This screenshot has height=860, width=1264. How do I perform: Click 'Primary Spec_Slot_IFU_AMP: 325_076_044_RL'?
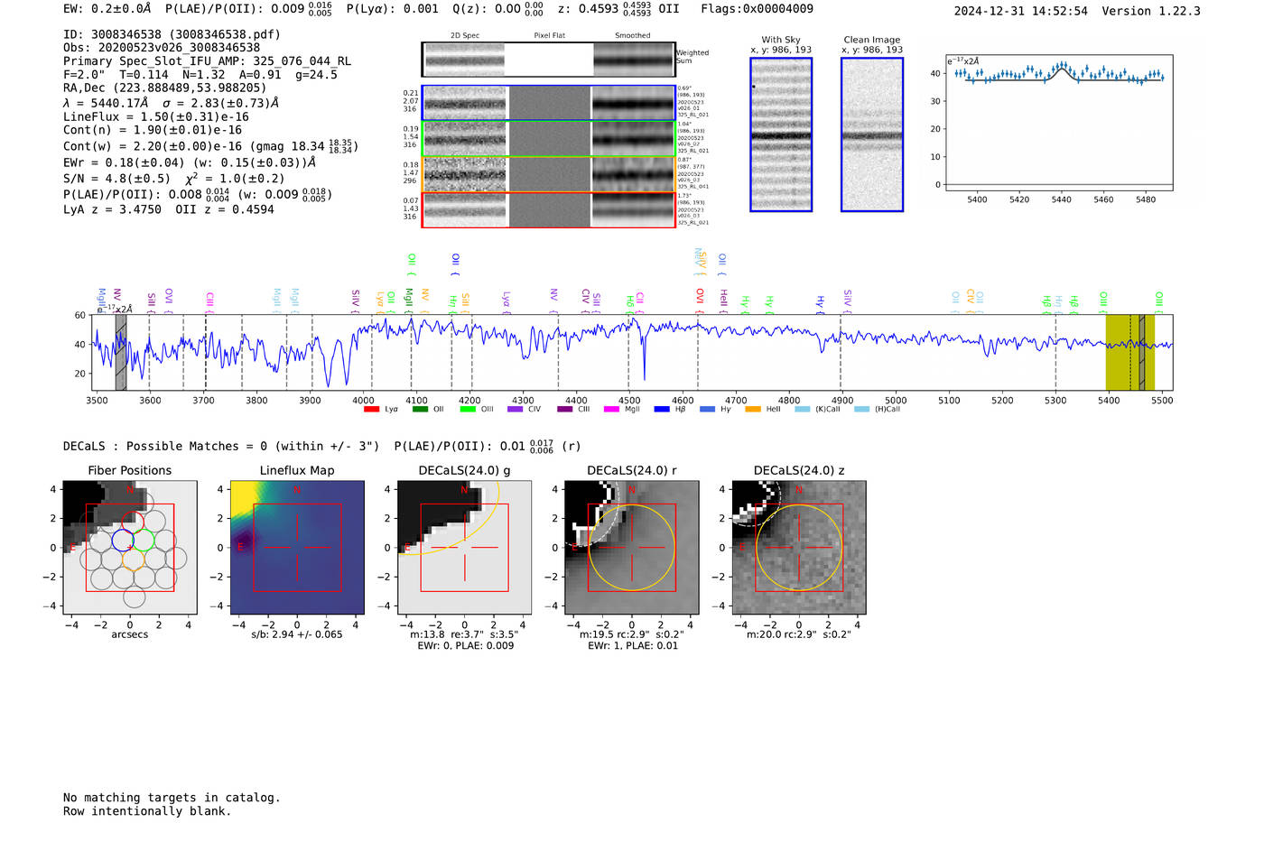tap(208, 61)
